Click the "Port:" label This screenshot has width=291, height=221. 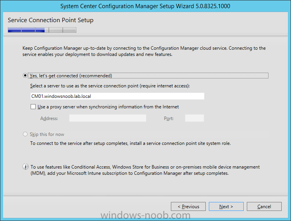(169, 118)
